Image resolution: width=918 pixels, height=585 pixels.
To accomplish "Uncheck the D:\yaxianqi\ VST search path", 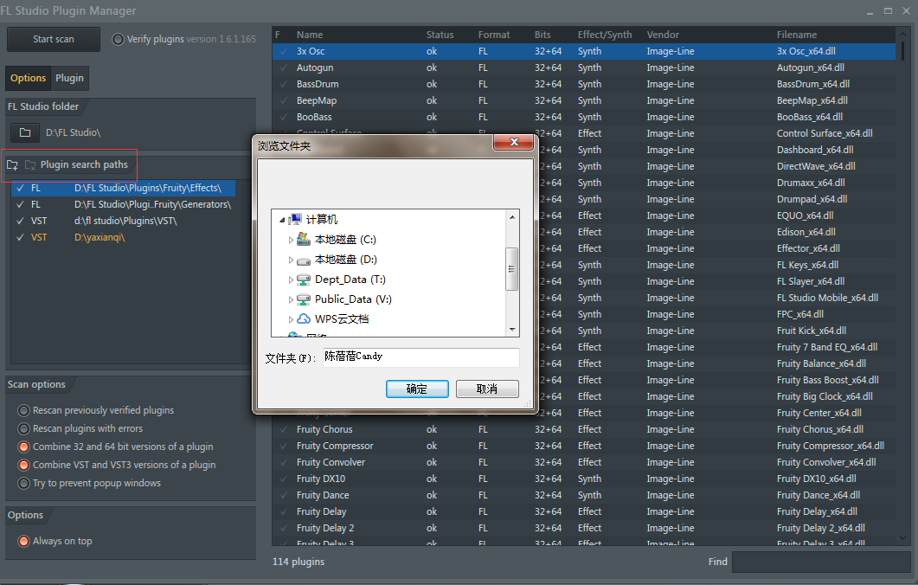I will point(21,237).
